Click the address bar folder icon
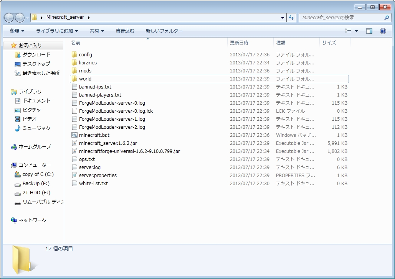Screen dimensions: 395x279 click(35, 17)
